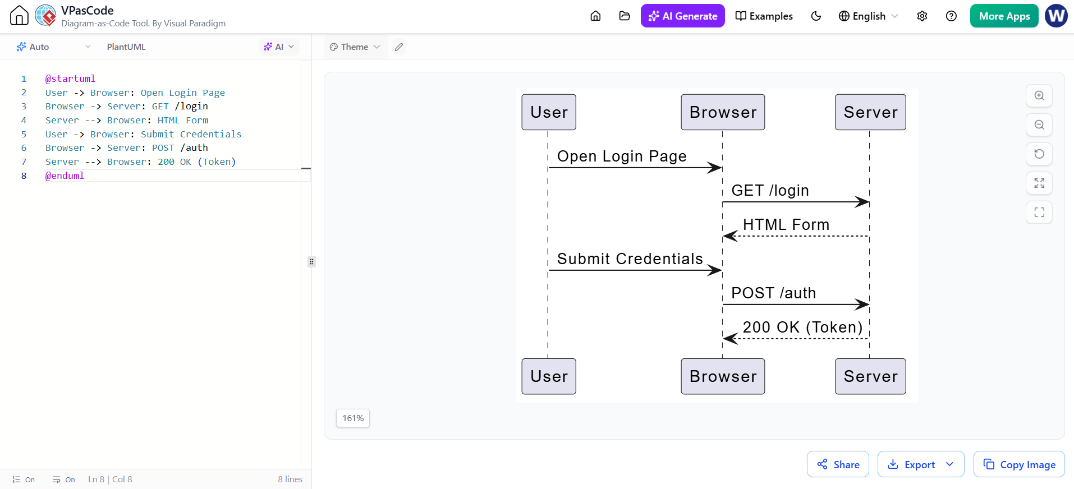Toggle dark mode with the moon icon
The height and width of the screenshot is (489, 1074).
point(816,16)
